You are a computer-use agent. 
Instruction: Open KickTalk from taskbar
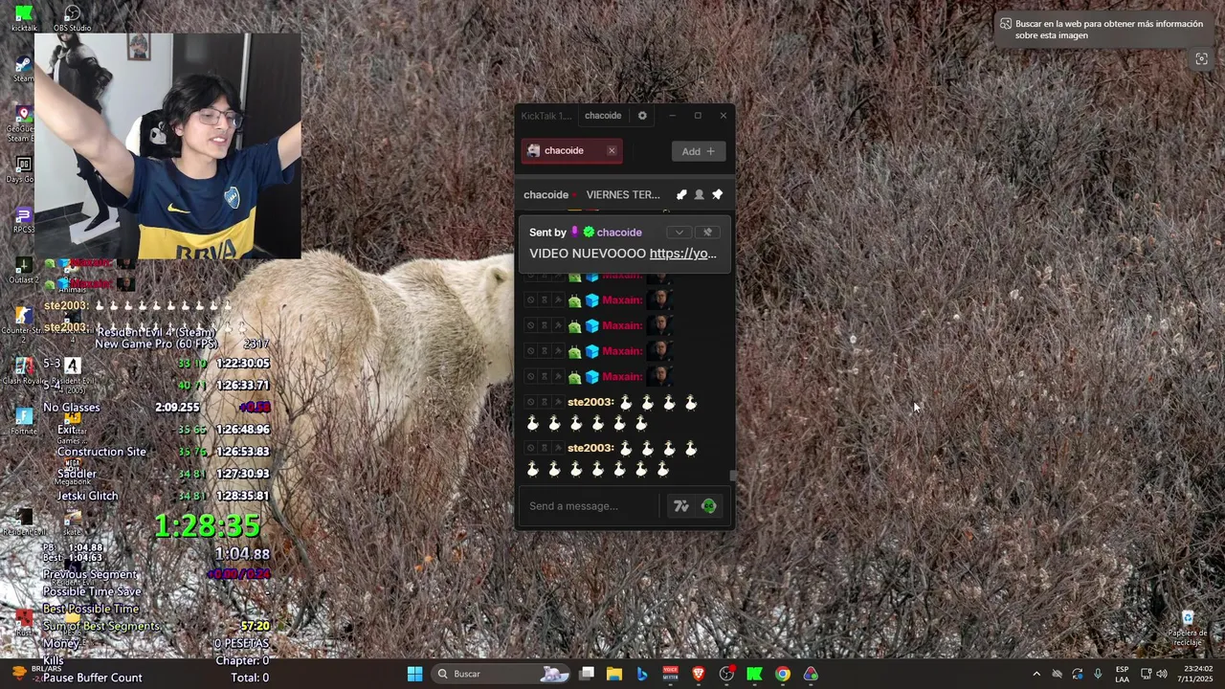point(754,674)
